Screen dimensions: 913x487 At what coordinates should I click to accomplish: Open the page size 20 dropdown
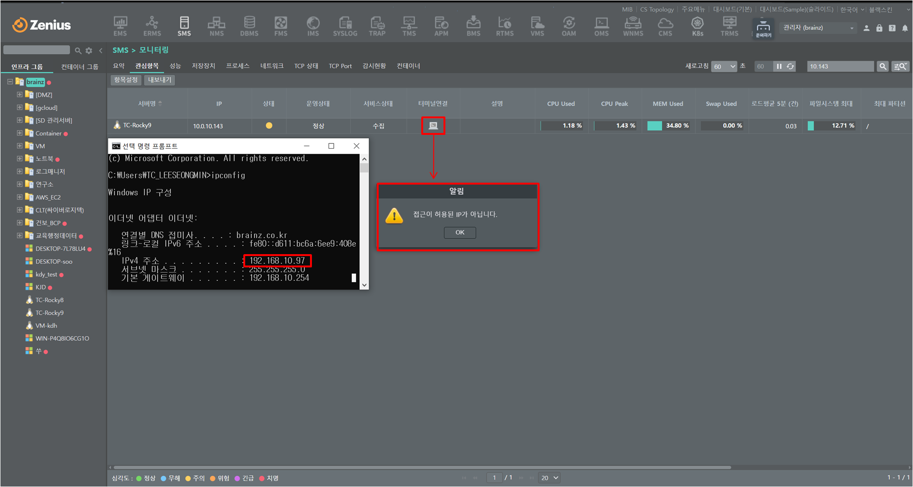point(550,478)
